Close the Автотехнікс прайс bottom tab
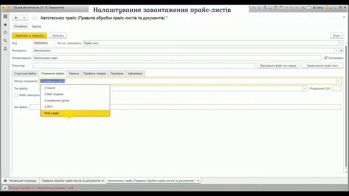The height and width of the screenshot is (196, 349). pyautogui.click(x=198, y=181)
